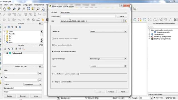The width and height of the screenshot is (178, 100).
Task: Click the Poligono.kml layer color swatch
Action: tap(10, 53)
